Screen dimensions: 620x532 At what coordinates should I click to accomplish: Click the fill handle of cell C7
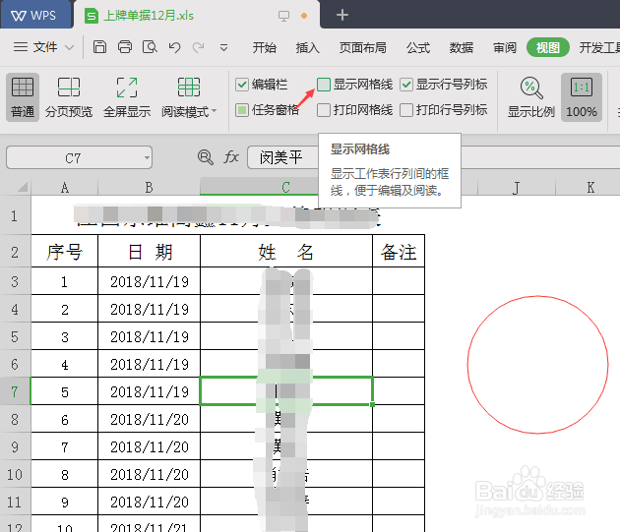[372, 405]
